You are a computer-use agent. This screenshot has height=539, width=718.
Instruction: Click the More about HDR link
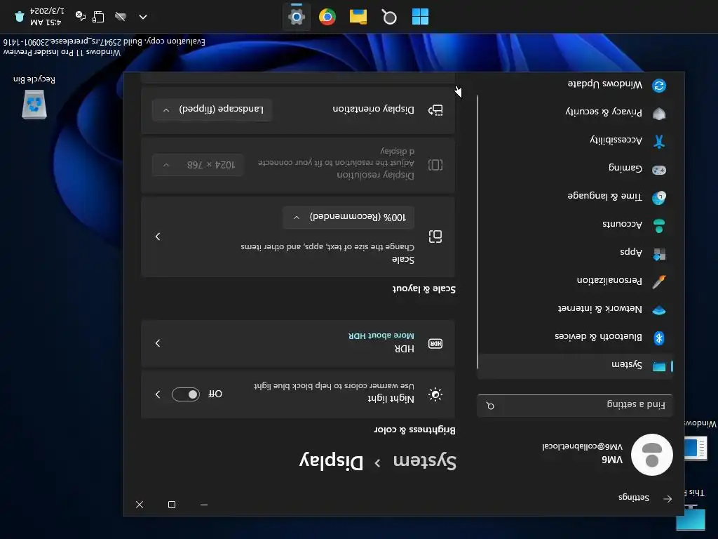(x=381, y=336)
